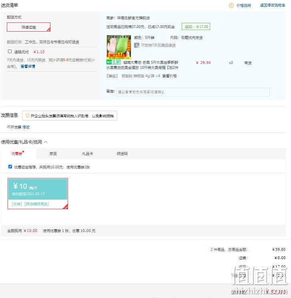Open the 领货码 tab
This screenshot has height=298, width=291.
coord(122,154)
